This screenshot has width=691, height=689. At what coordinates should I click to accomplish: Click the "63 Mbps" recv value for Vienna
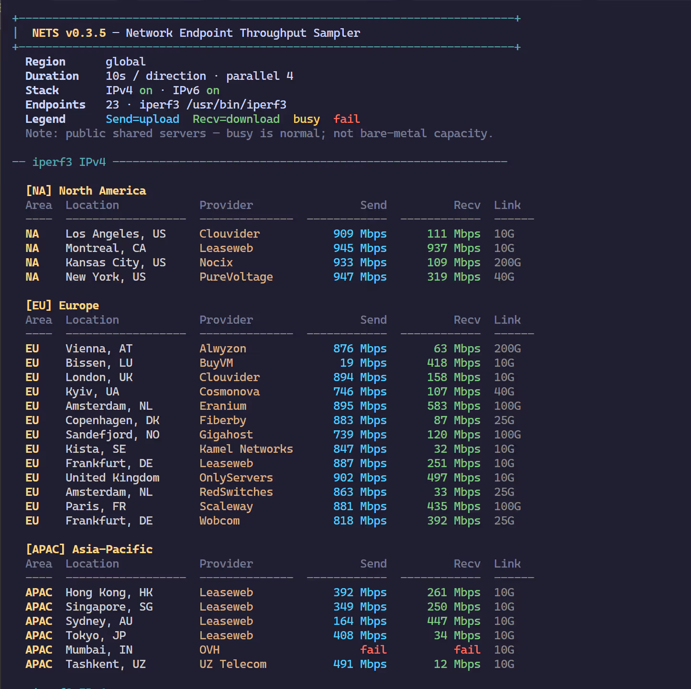(x=457, y=349)
